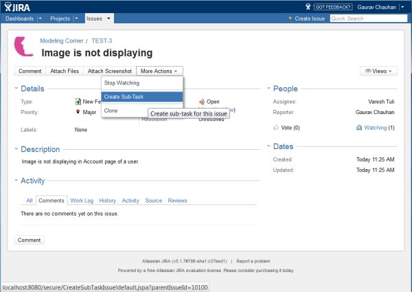Viewport: 412px width, 292px height.
Task: Click the Gaurav Chauhan user name in header
Action: click(376, 7)
